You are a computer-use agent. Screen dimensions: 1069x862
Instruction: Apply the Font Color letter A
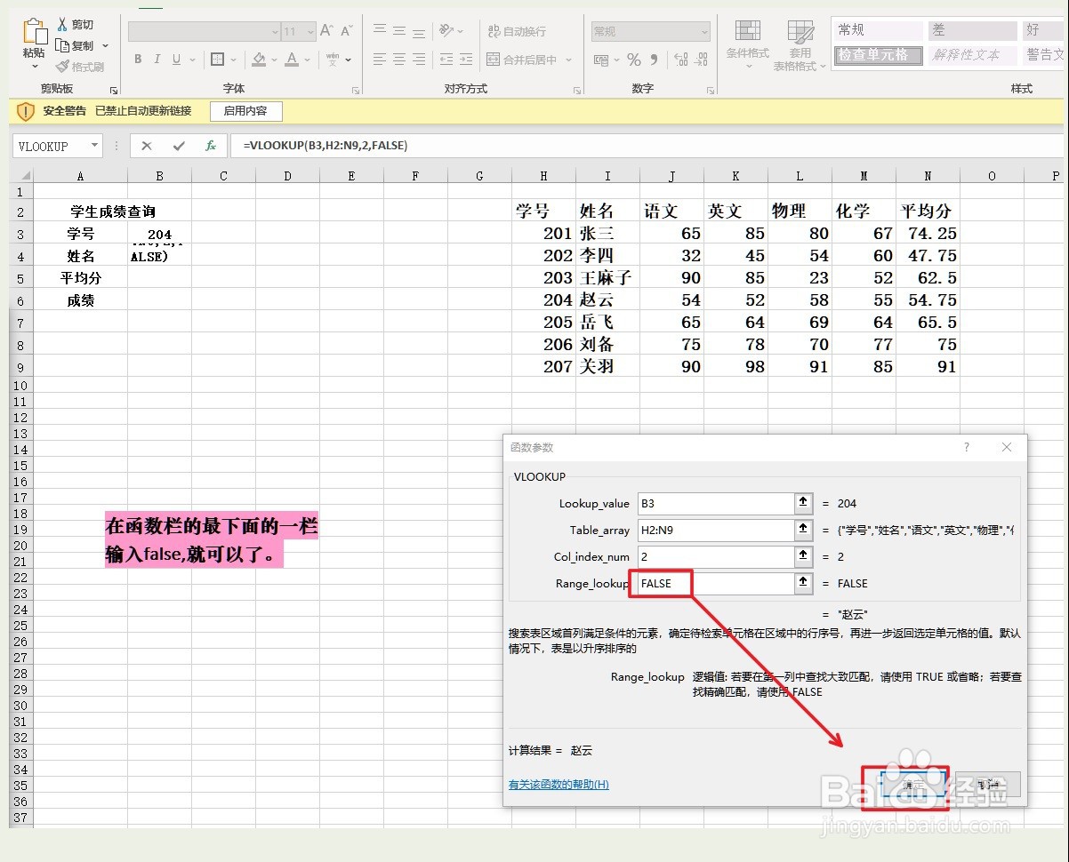(x=293, y=60)
